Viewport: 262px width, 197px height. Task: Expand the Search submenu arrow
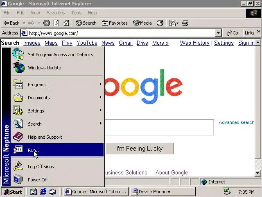pyautogui.click(x=101, y=123)
